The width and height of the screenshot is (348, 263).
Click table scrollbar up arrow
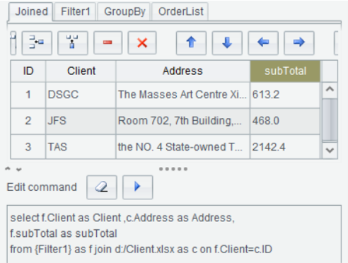coord(330,90)
